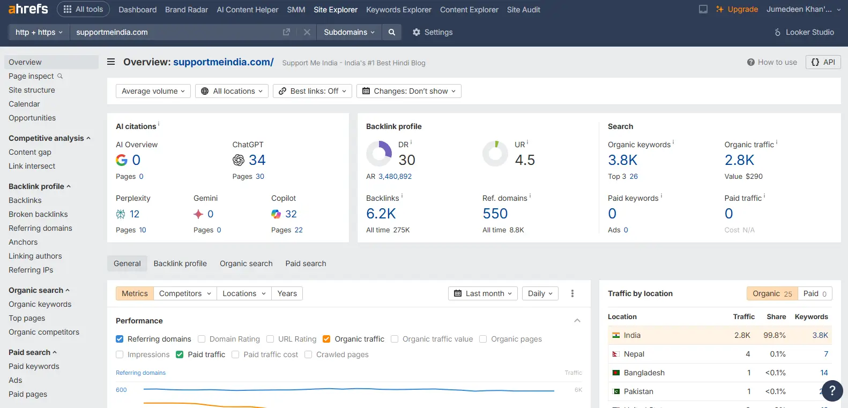Image resolution: width=848 pixels, height=408 pixels.
Task: Click the Google AI Overview icon
Action: pyautogui.click(x=122, y=160)
